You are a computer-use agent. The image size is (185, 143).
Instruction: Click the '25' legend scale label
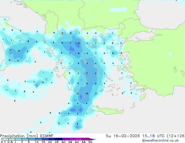pos(57,142)
